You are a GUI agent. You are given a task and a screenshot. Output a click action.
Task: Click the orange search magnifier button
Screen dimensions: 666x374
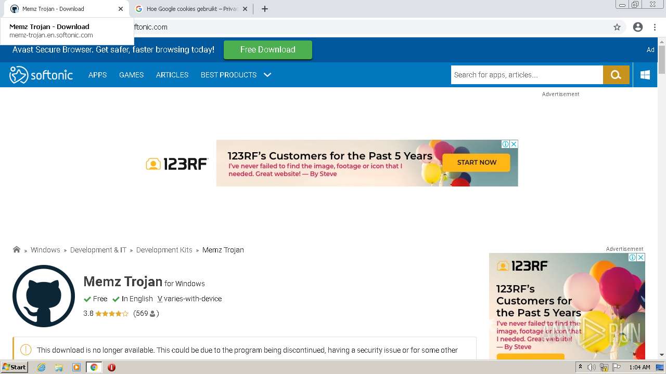[616, 75]
